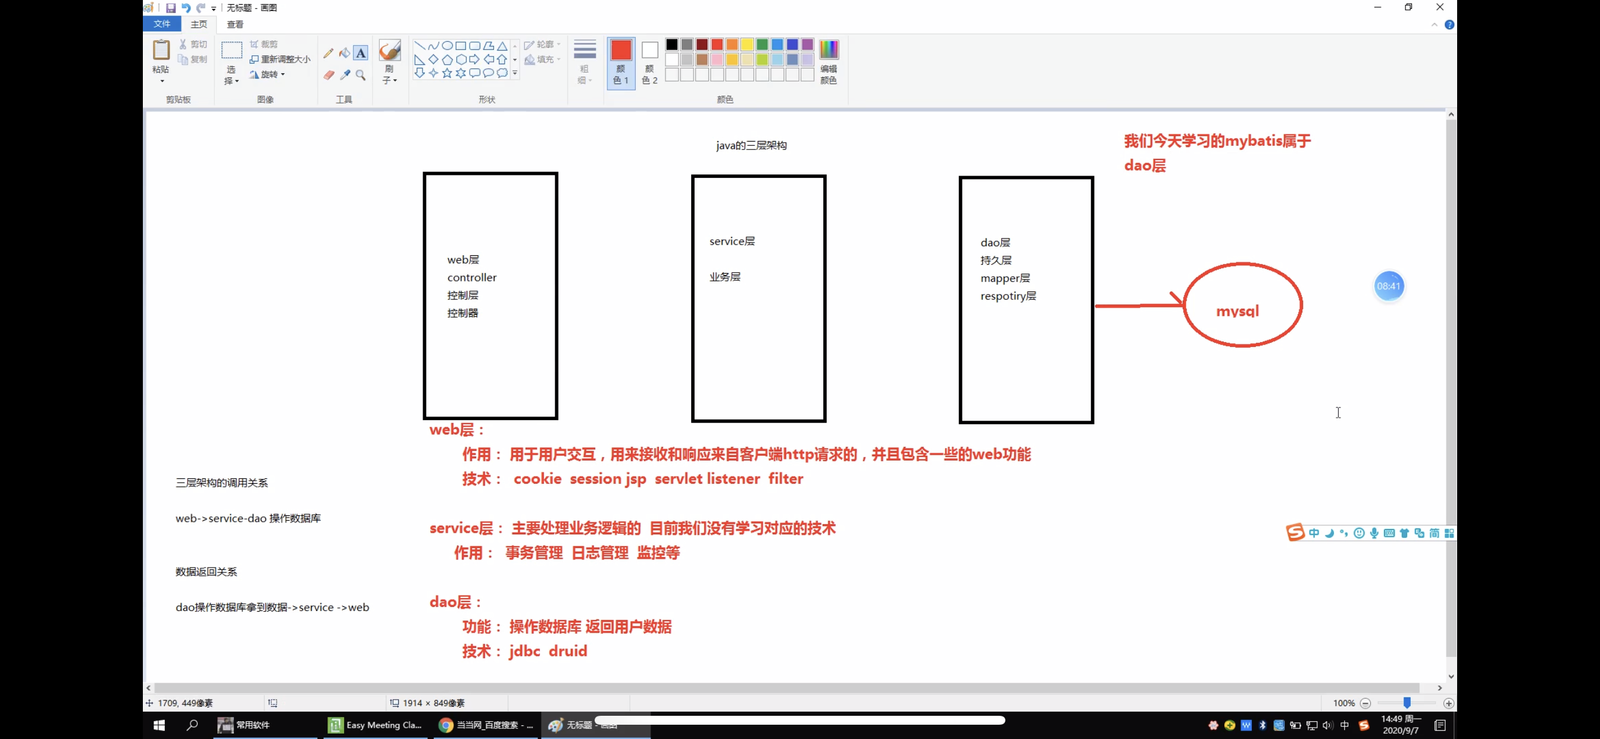The height and width of the screenshot is (739, 1600).
Task: Open the Windows notification center
Action: coord(1440,725)
